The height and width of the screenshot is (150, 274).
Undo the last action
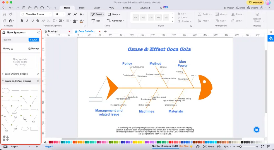(10, 8)
